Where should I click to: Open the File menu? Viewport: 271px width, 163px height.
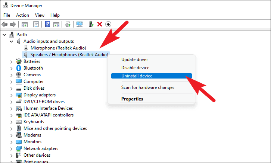coord(7,15)
